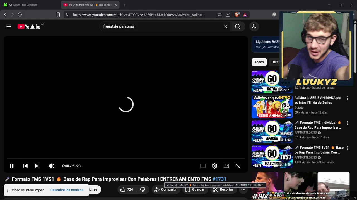The height and width of the screenshot is (200, 357).
Task: Close the YouTube browser tab
Action: click(116, 5)
